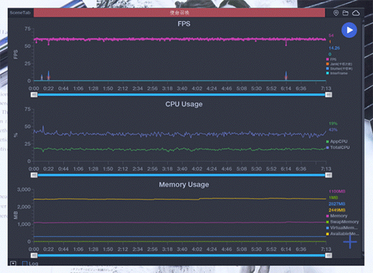Screen dimensions: 373x273
Task: Click the CPU Usage slider right handle
Action: coord(329,175)
